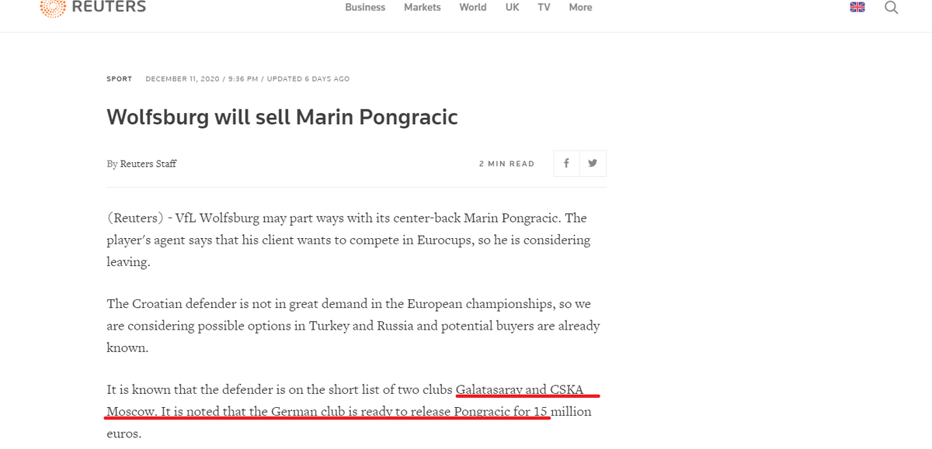Click the 2 MIN READ label
932x449 pixels.
pos(506,164)
